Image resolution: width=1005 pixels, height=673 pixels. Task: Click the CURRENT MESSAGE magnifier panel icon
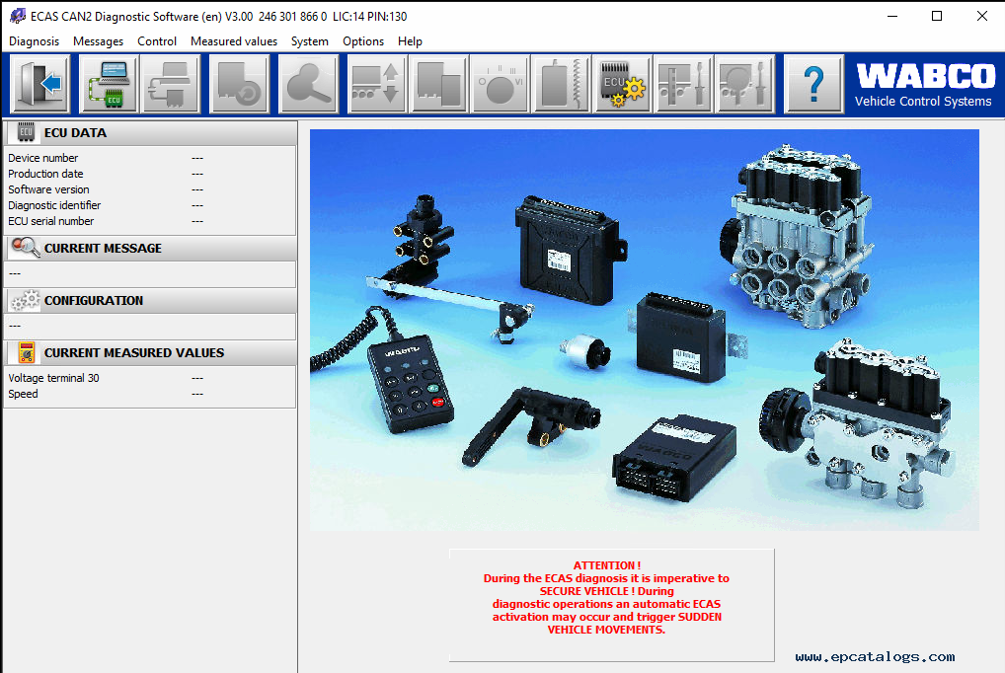coord(24,248)
